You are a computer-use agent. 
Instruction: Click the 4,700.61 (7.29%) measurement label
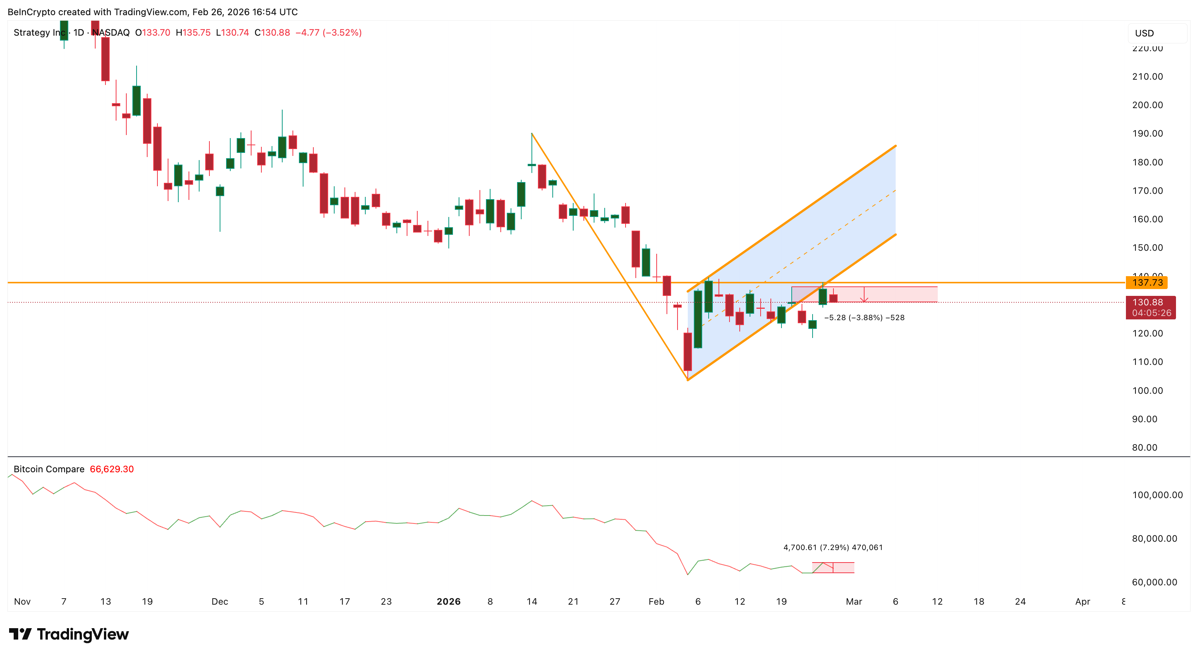click(832, 547)
